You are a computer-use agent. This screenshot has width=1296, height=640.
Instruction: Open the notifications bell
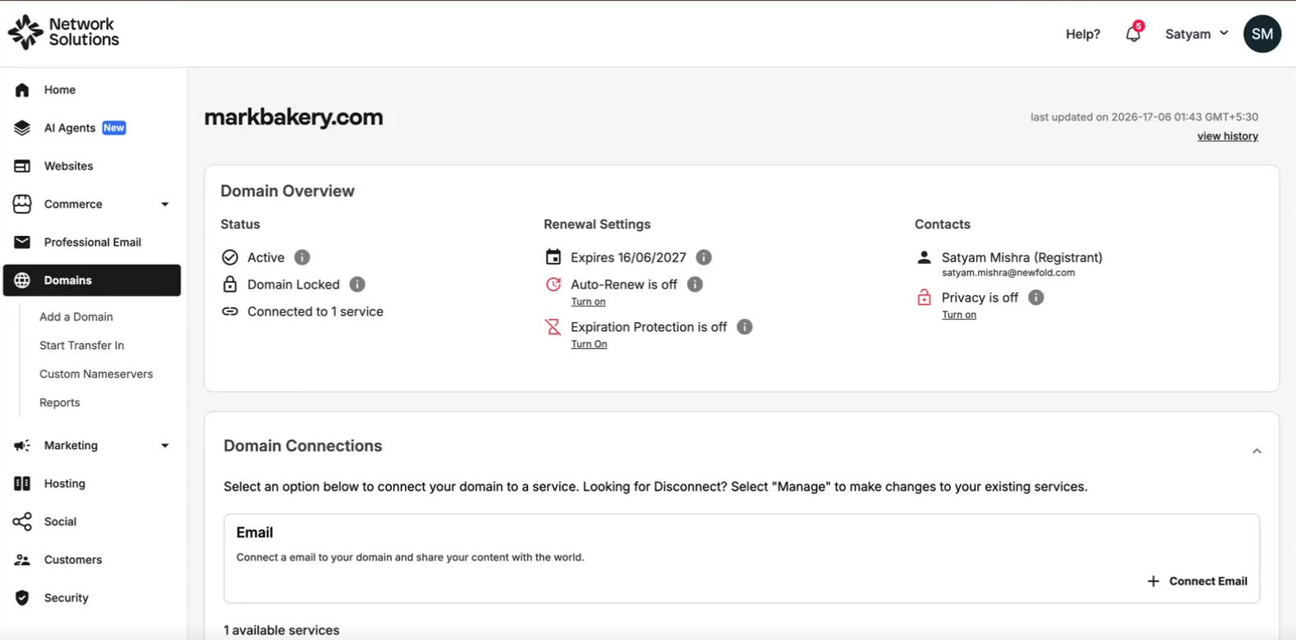coord(1133,34)
